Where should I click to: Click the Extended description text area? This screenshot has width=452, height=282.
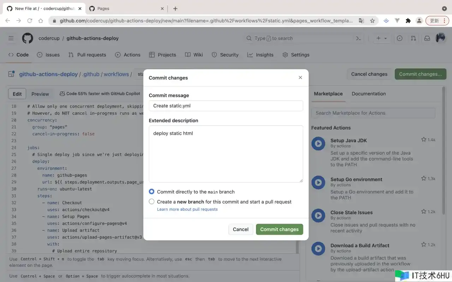(226, 154)
